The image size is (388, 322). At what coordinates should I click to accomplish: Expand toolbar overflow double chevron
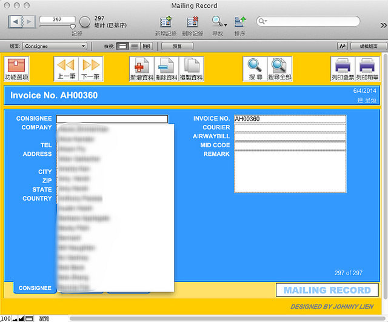point(383,25)
